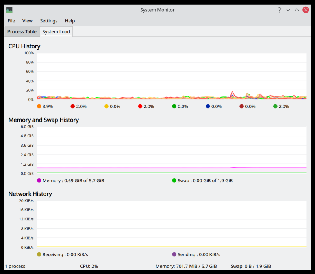
Task: Click the question mark help icon
Action: (x=279, y=10)
